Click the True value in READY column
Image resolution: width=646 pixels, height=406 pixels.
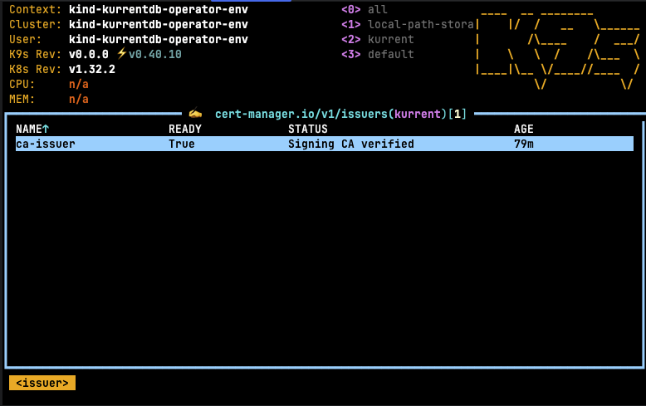point(182,144)
